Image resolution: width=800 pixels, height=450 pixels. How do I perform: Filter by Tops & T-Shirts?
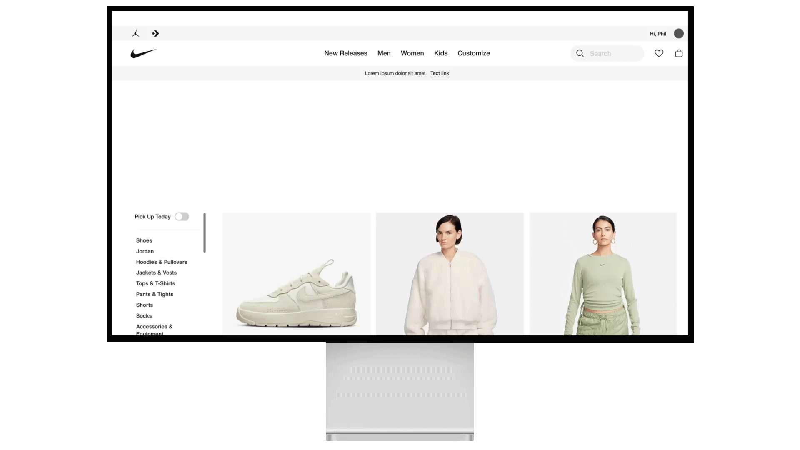(155, 283)
